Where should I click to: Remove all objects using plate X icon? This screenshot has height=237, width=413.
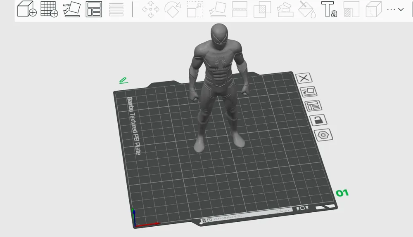coord(304,78)
